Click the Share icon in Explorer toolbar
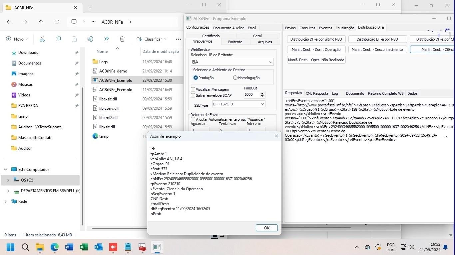The width and height of the screenshot is (455, 255). point(106,39)
